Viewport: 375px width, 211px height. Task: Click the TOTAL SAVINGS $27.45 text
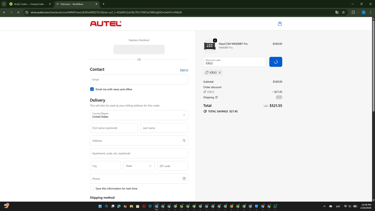[223, 111]
